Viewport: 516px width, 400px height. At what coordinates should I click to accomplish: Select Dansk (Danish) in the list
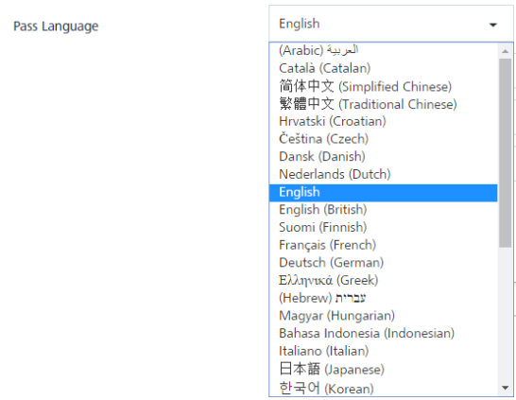pos(384,156)
